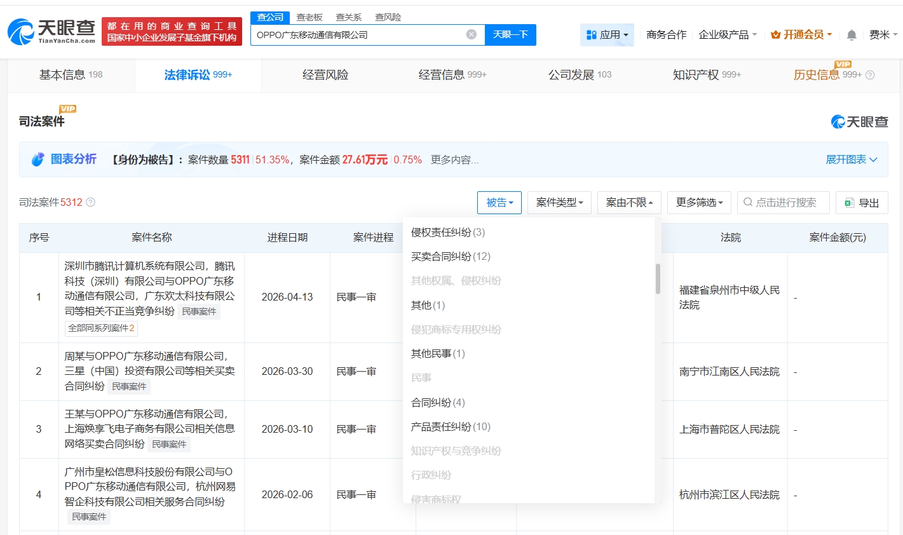This screenshot has height=535, width=903.
Task: Click the 点击进行搜索 case search field
Action: coord(784,203)
